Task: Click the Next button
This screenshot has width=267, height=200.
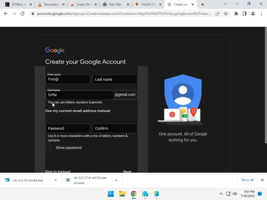Action: [127, 171]
